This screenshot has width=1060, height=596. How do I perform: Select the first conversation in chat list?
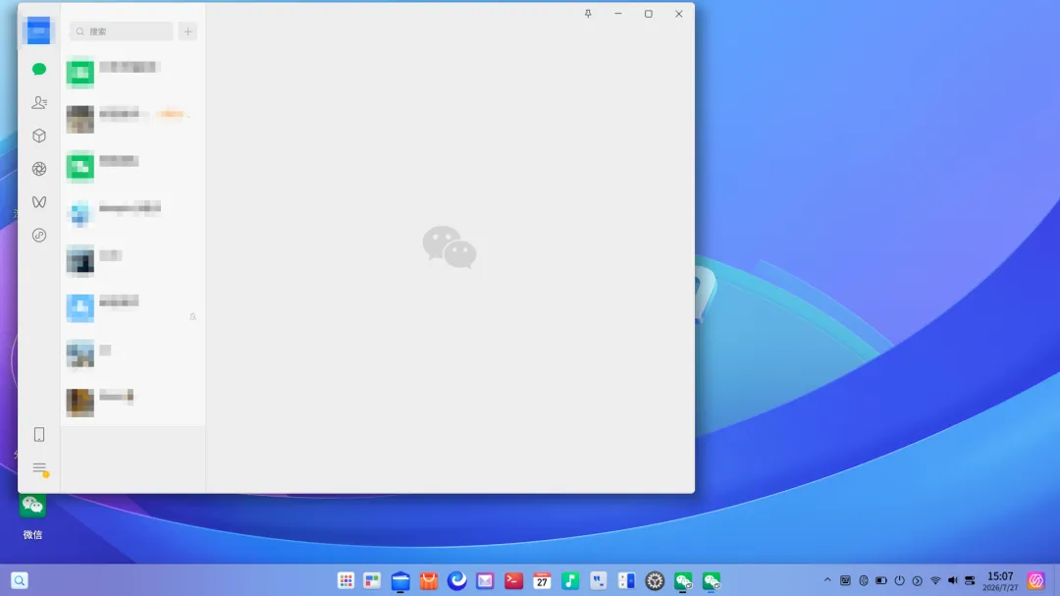133,73
